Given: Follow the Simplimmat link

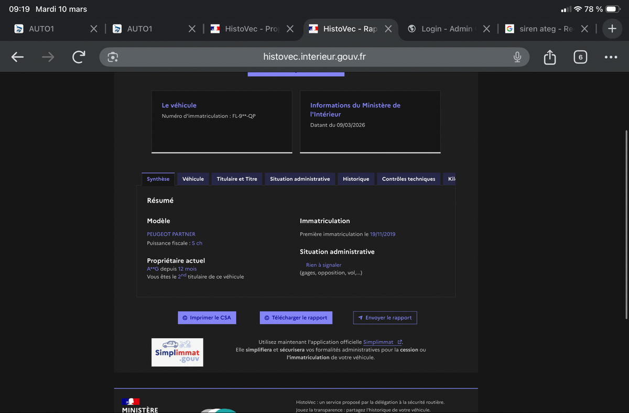Looking at the screenshot, I should pyautogui.click(x=379, y=342).
